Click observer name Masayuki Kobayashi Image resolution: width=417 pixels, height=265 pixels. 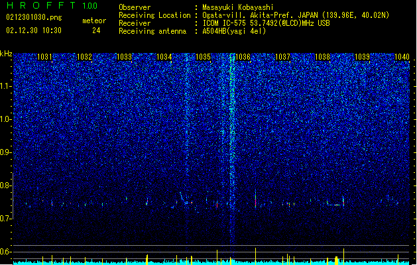point(237,7)
